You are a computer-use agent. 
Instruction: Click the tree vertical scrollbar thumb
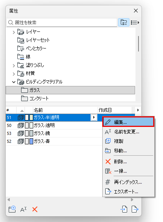pyautogui.click(x=138, y=44)
